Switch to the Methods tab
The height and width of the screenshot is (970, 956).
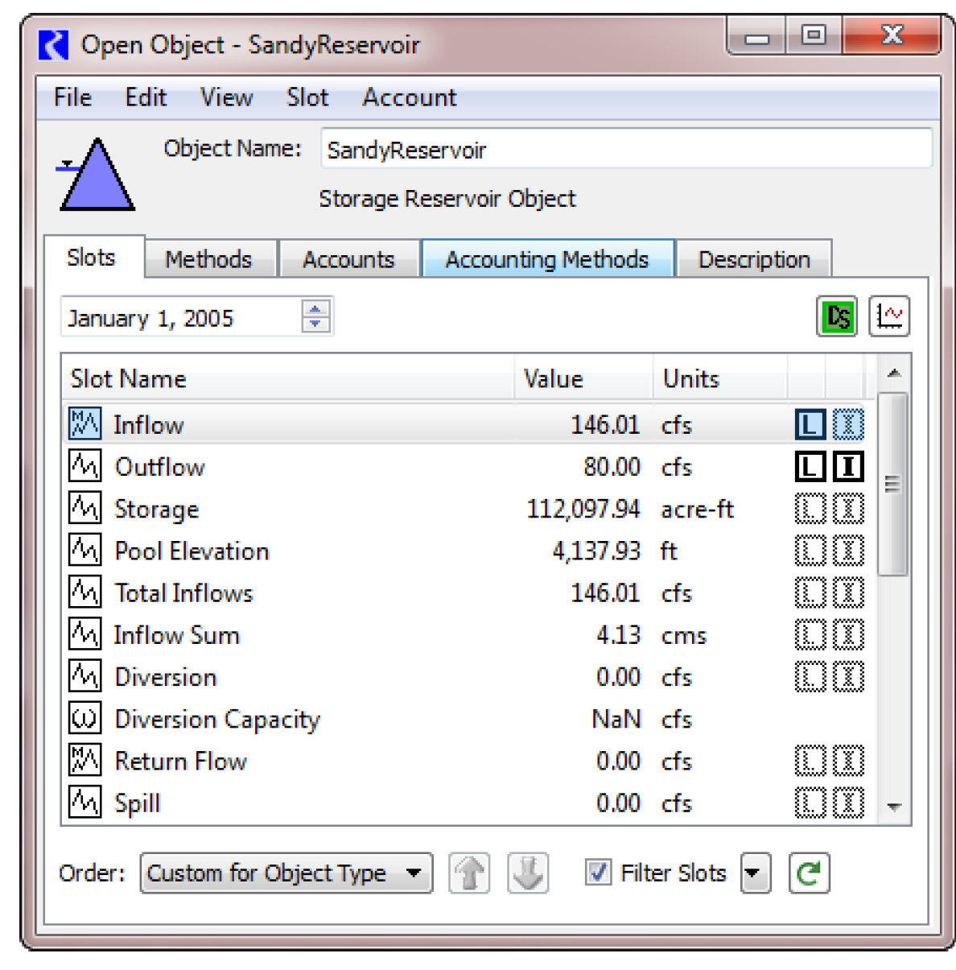208,259
